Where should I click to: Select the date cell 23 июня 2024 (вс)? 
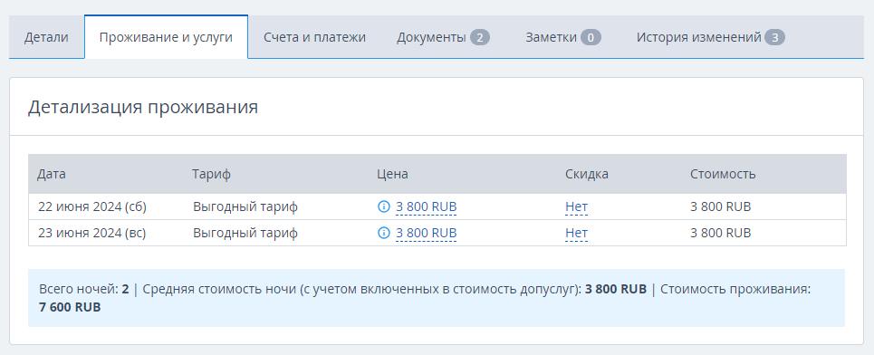(92, 233)
